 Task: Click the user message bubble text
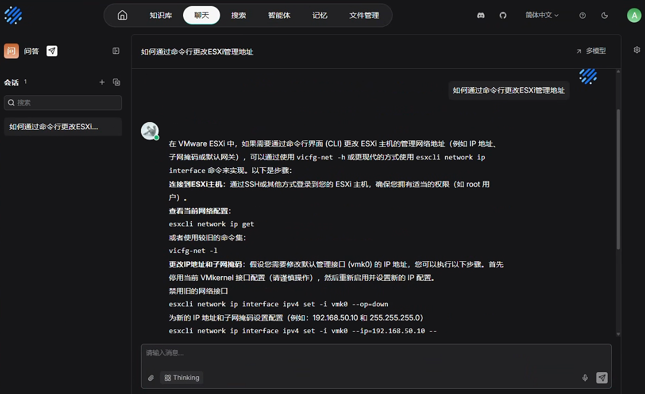(x=508, y=91)
